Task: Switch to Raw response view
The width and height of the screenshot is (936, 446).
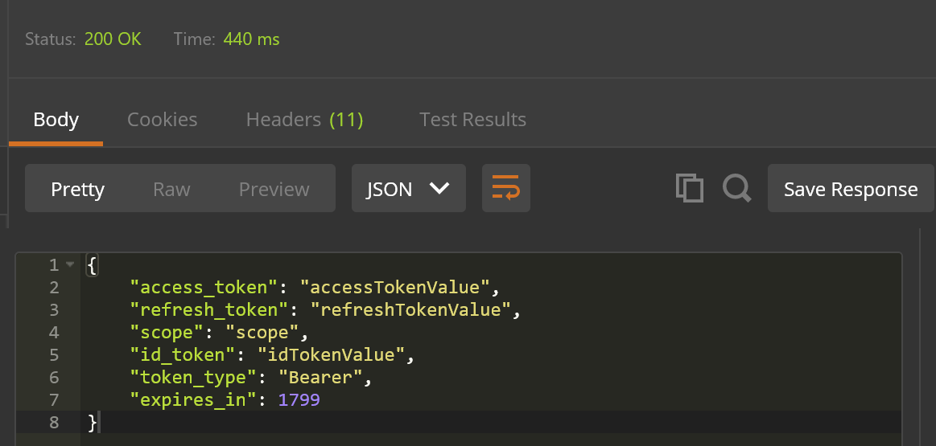Action: [x=171, y=189]
